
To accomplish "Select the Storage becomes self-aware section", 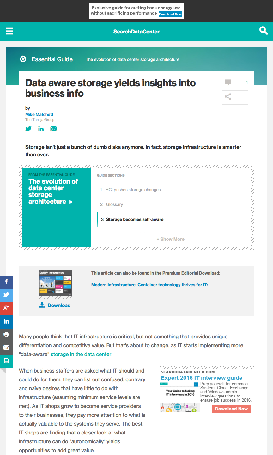I will [x=171, y=219].
